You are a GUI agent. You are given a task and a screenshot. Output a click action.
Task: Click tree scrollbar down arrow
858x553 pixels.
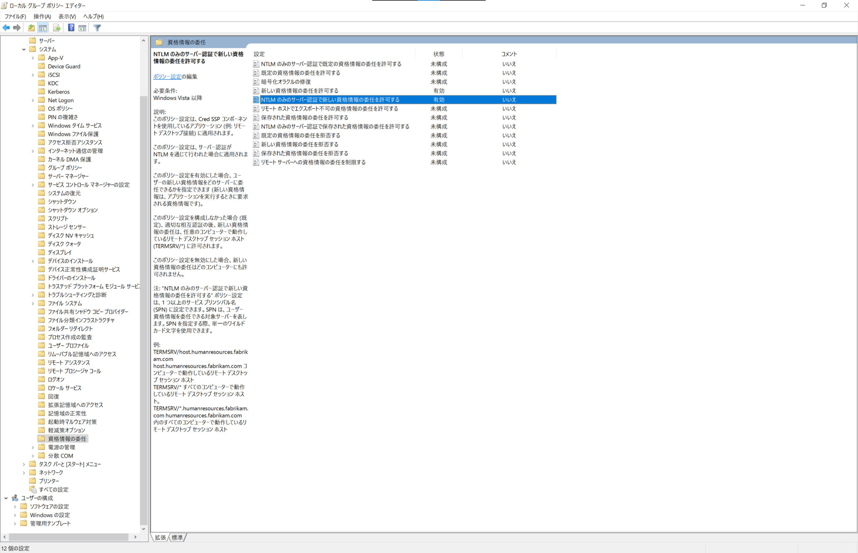click(144, 529)
